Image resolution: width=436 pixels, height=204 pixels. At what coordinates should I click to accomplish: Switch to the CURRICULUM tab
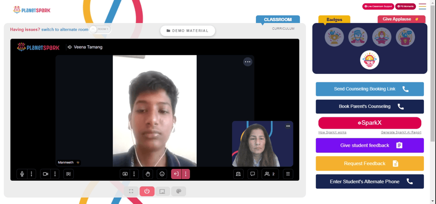click(x=283, y=29)
